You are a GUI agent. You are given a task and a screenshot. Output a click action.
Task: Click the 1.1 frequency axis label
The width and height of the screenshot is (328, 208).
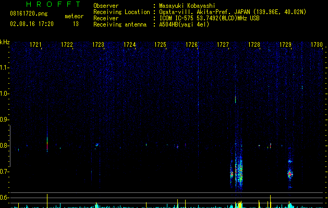pyautogui.click(x=4, y=68)
